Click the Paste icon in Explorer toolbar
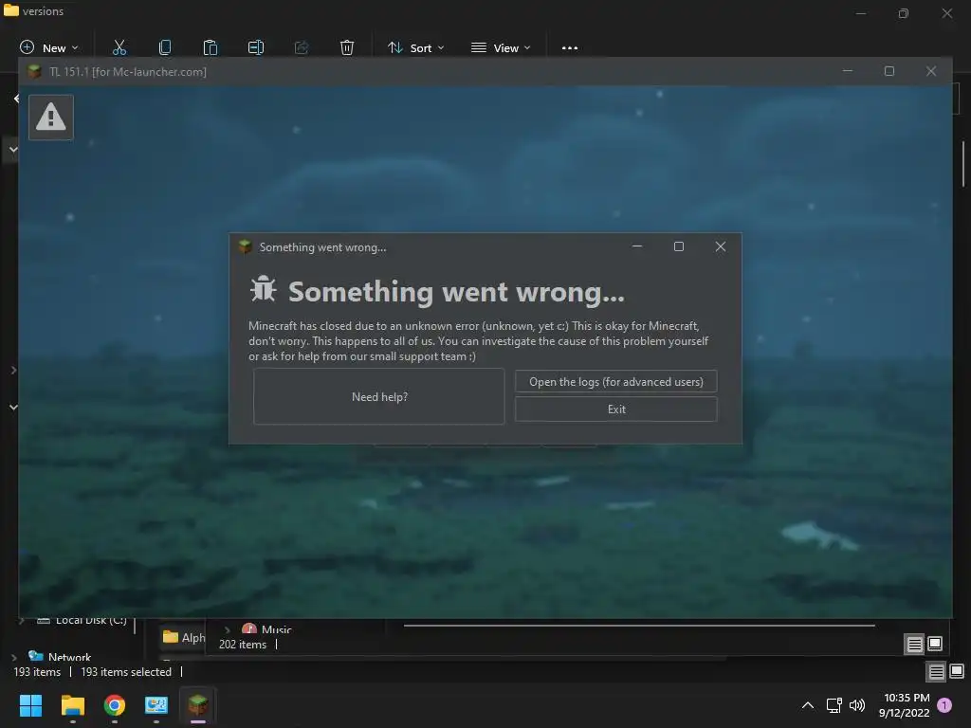 [210, 47]
